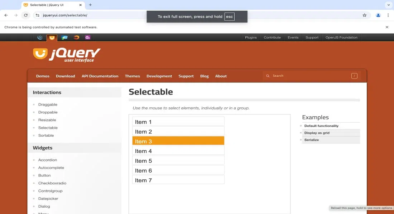Open a new browser tab

(90, 5)
